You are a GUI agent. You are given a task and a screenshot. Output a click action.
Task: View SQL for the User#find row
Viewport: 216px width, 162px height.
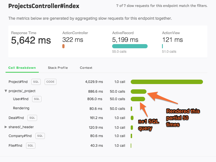(x=37, y=99)
